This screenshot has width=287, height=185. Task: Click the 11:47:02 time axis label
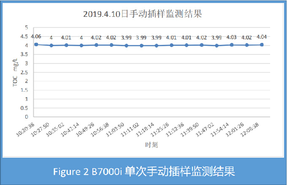[206, 129]
